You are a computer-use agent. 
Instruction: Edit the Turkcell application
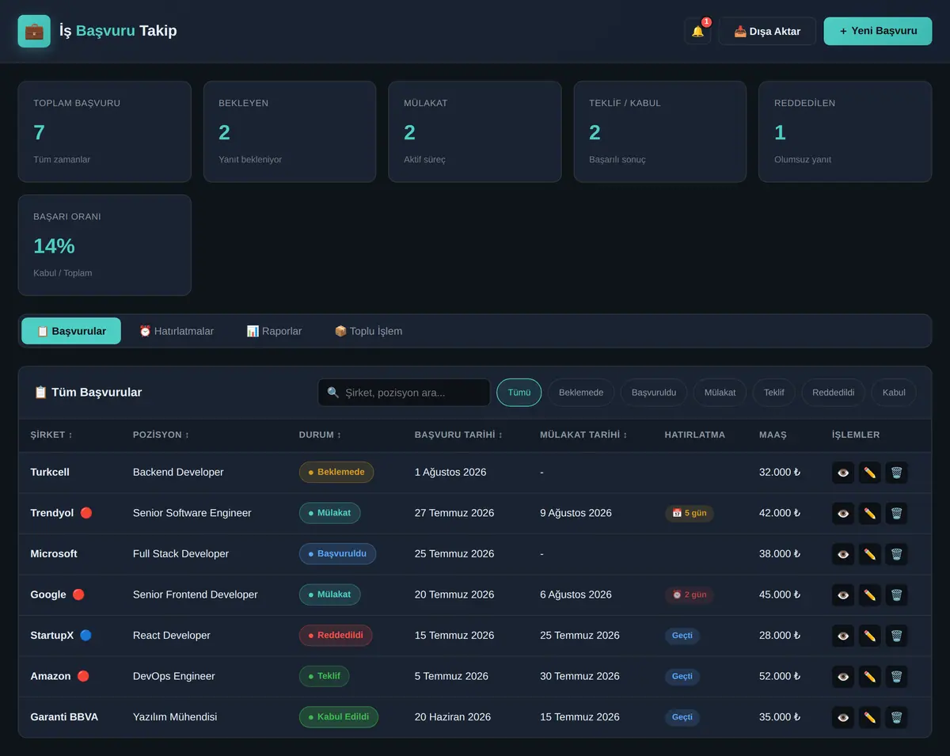(870, 473)
